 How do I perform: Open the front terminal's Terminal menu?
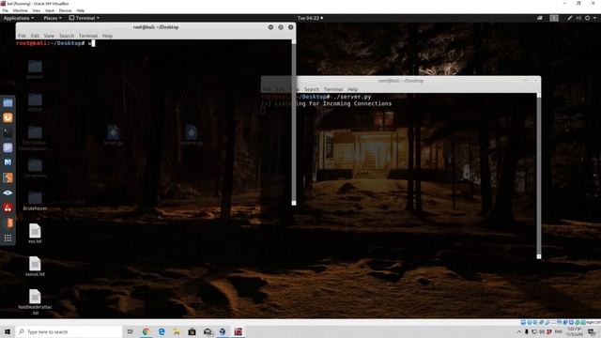pos(88,36)
